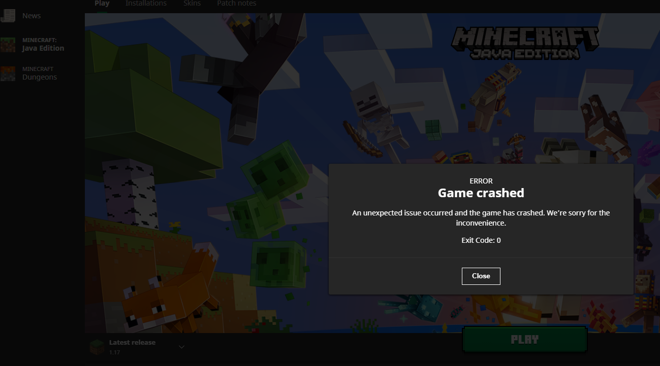Select Minecraft: Java Edition in sidebar

tap(43, 45)
